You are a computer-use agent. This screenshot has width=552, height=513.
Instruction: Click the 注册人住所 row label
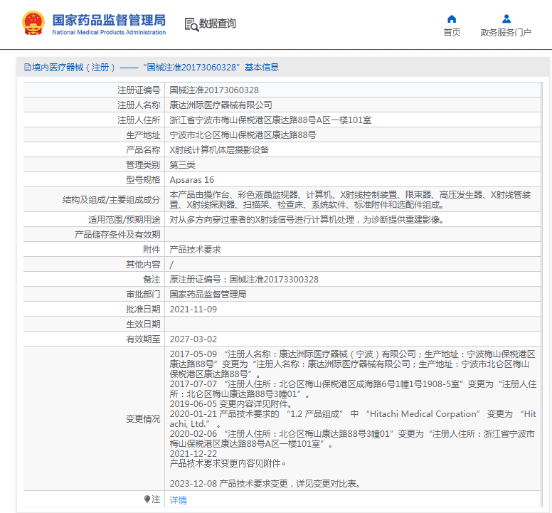tap(139, 120)
